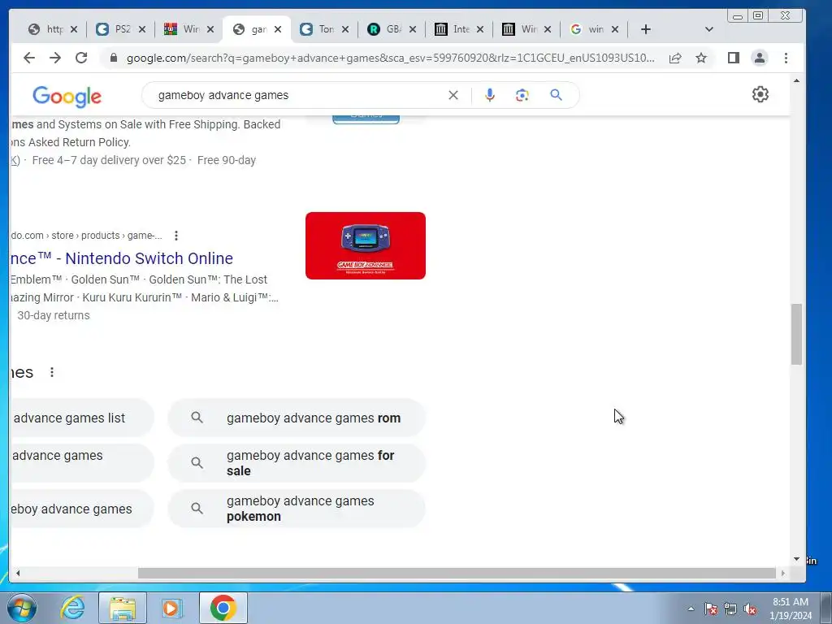Search gameboy advance games rom
This screenshot has width=832, height=624.
coord(297,418)
